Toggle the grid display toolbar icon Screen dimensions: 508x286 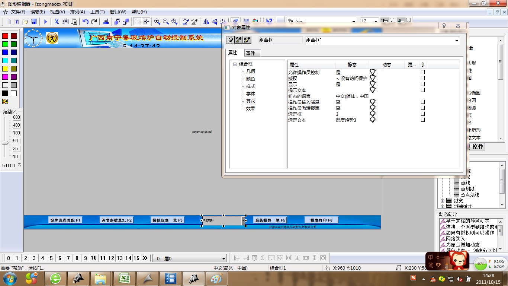138,22
